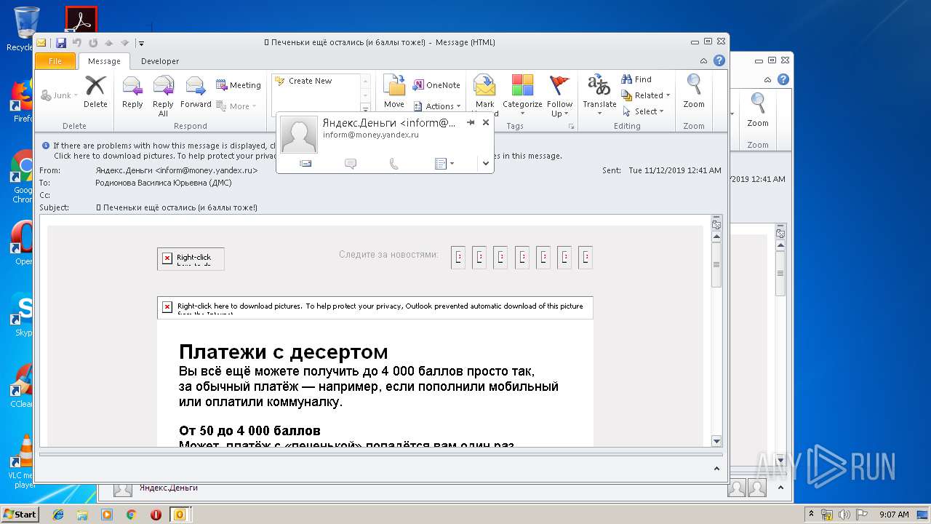Open the Windows Start menu
931x524 pixels.
pos(20,515)
